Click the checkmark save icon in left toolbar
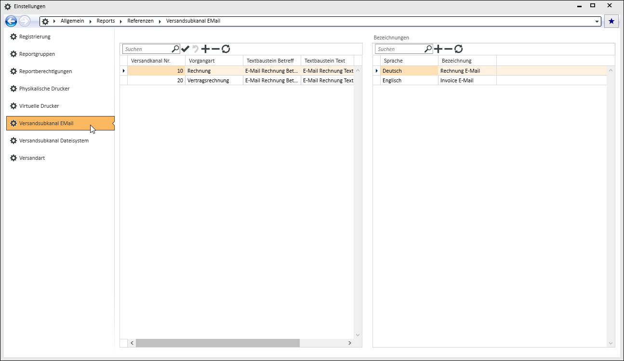Screen dimensions: 624x361 (x=185, y=49)
